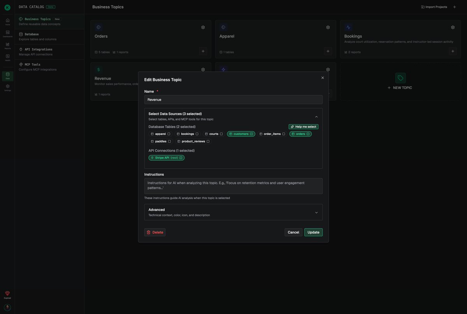
Task: Select API Integrations in Data Catalog
Action: 49,52
